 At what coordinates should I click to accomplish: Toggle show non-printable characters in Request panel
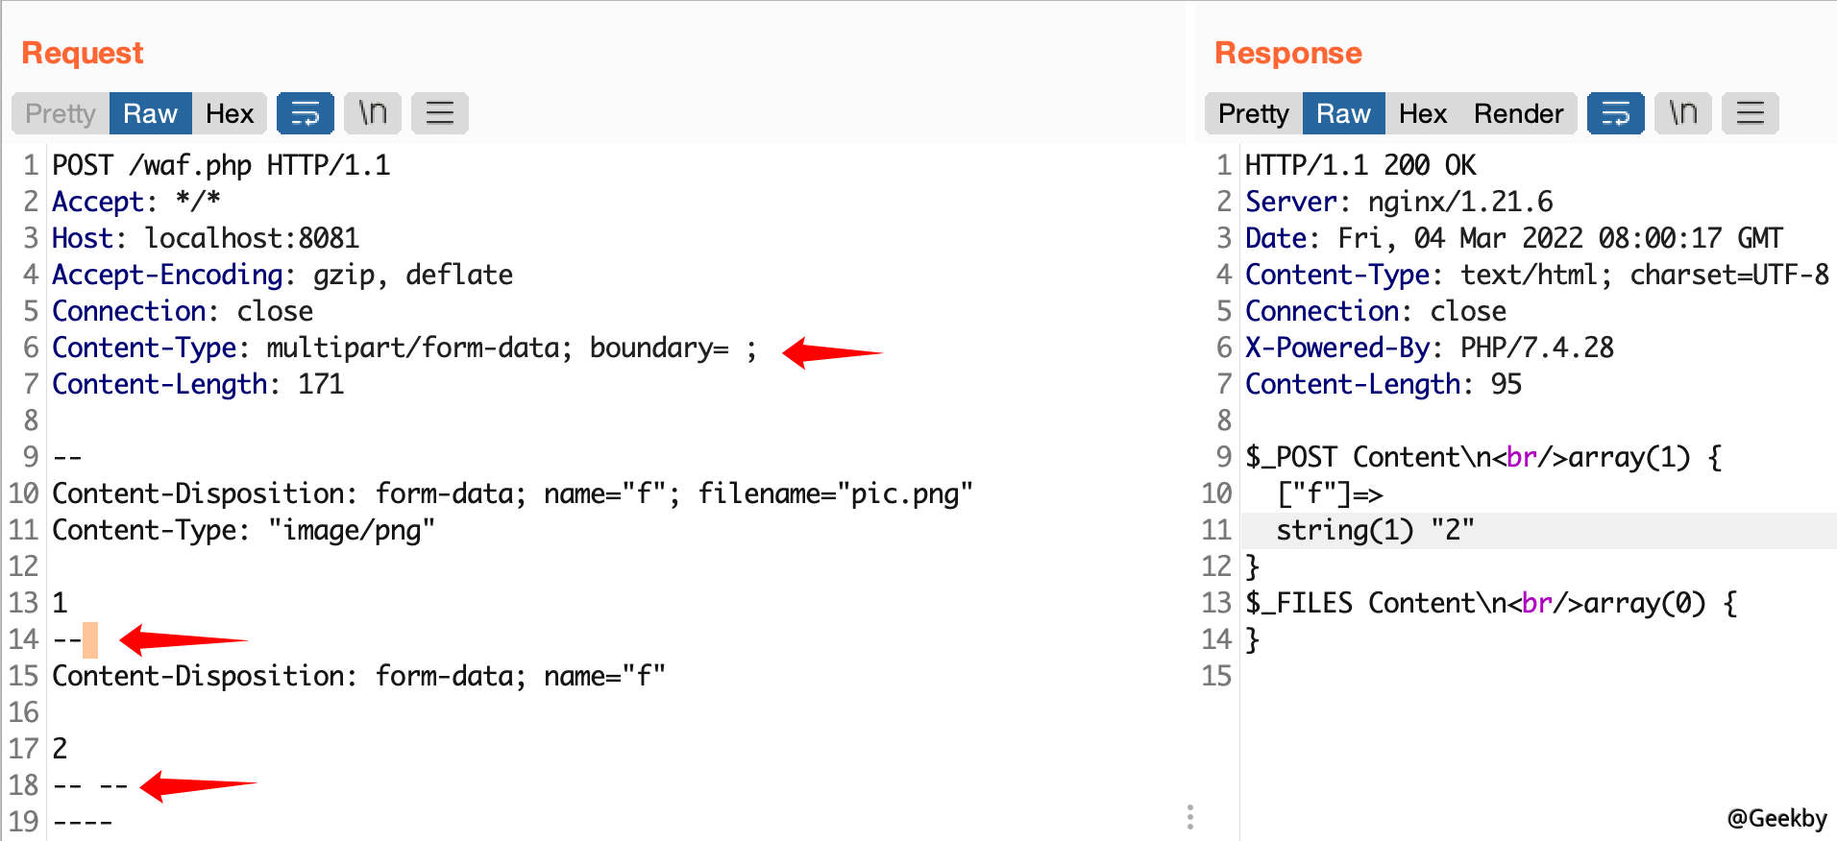click(372, 113)
